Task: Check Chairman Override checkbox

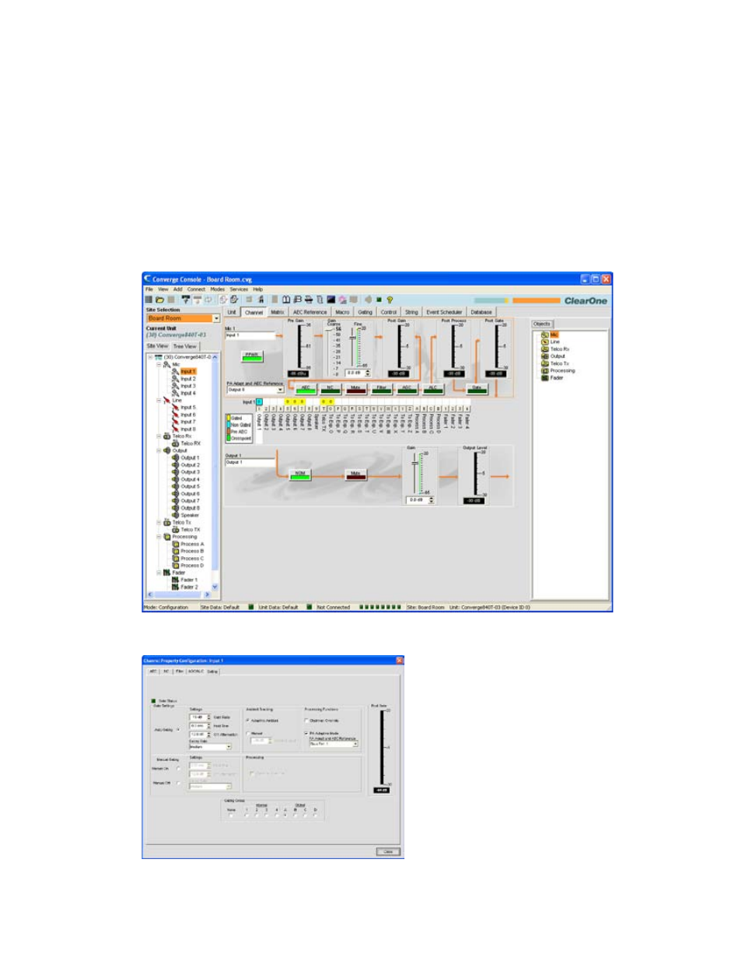Action: [306, 721]
